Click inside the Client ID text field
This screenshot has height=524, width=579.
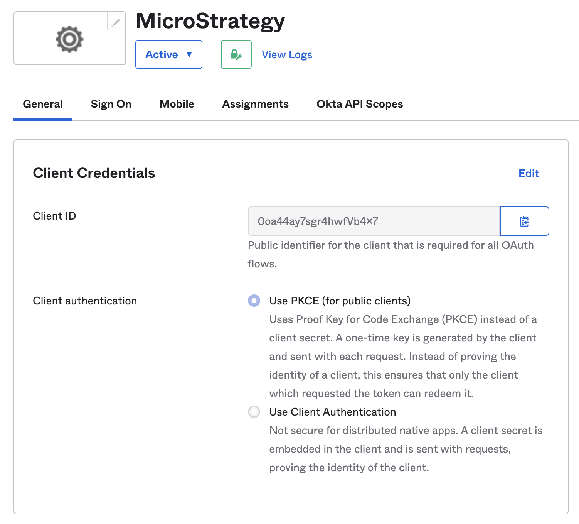[x=373, y=221]
